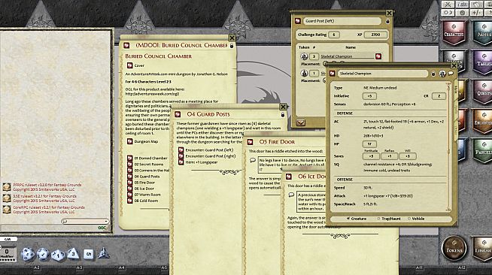Click the first Skeletal Champion encounter token

coord(304,56)
